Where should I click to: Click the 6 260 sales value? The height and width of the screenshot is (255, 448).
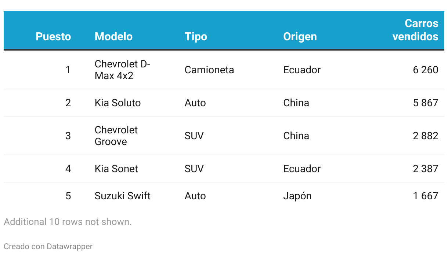426,70
